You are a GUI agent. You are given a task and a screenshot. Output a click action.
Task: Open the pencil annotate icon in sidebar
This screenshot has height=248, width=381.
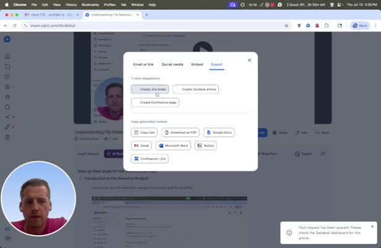coord(7,127)
